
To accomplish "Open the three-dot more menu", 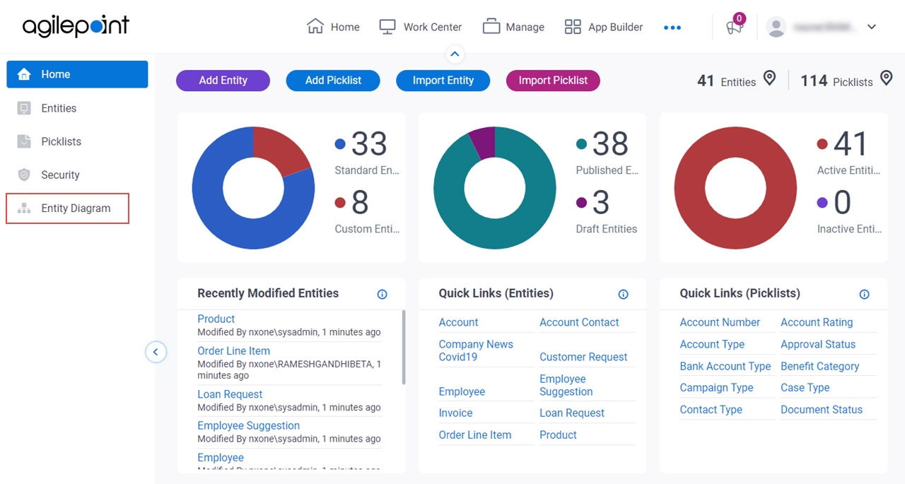I will coord(672,28).
